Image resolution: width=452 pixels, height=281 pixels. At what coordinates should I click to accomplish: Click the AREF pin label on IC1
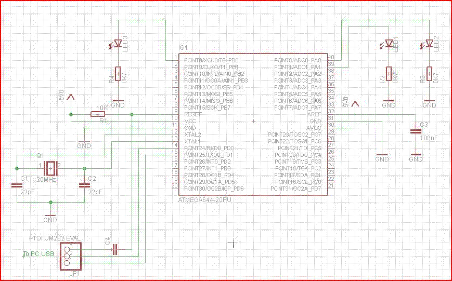pos(315,114)
